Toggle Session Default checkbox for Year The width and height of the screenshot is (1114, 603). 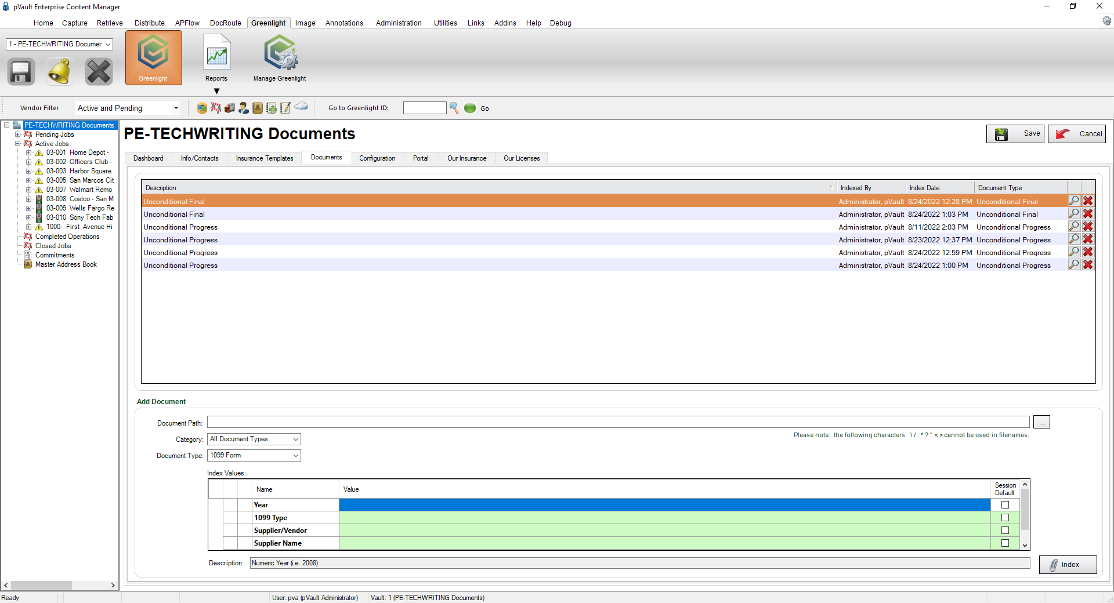[x=1006, y=505]
